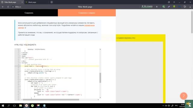The height and width of the screenshot is (108, 193).
Task: Click the lock icon beside tilda.cc
Action: pyautogui.click(x=13, y=7)
